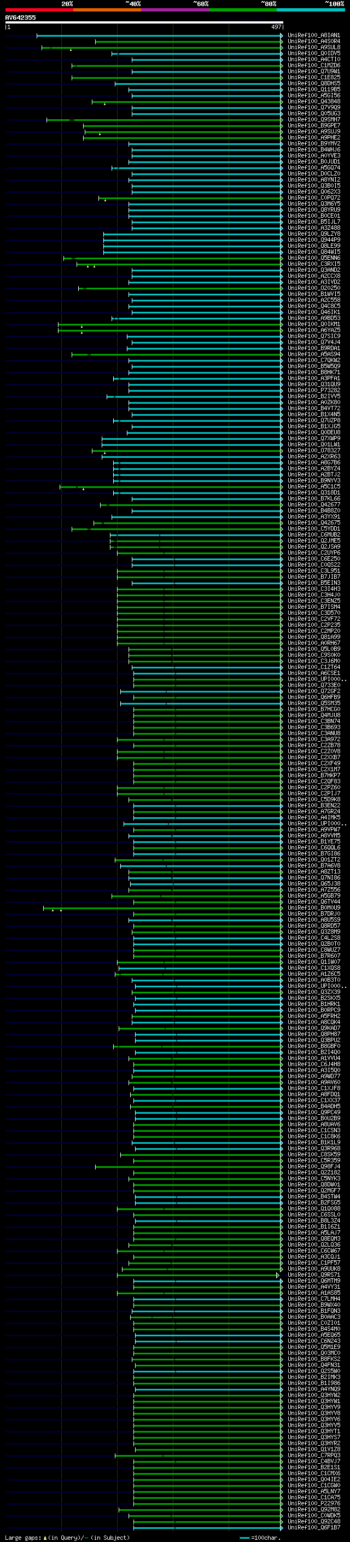This screenshot has height=1542, width=350.
Task: Select hit label UniRef100_A9PHE2
Action: [313, 138]
